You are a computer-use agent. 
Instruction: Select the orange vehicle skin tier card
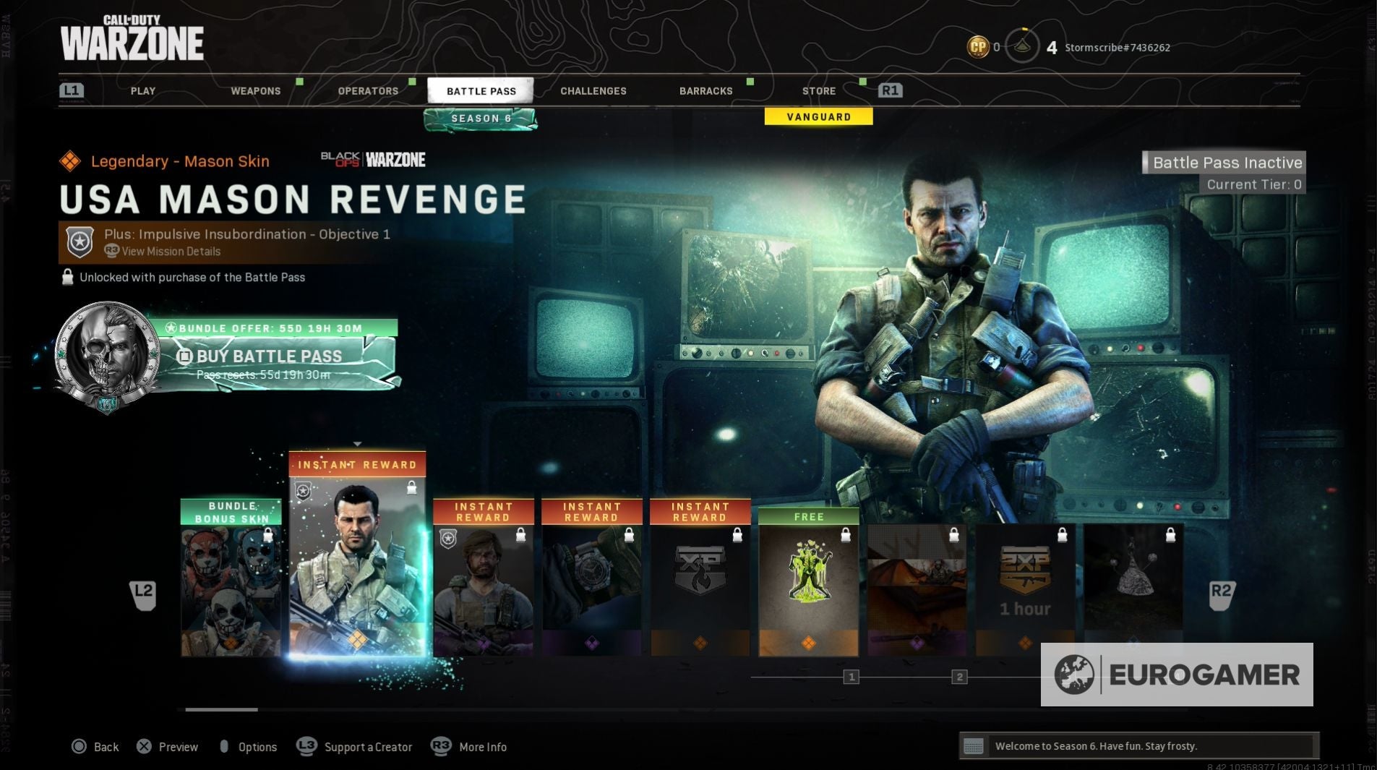[917, 590]
